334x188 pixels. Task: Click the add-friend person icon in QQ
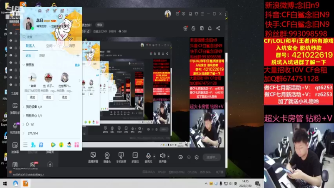coord(33,145)
